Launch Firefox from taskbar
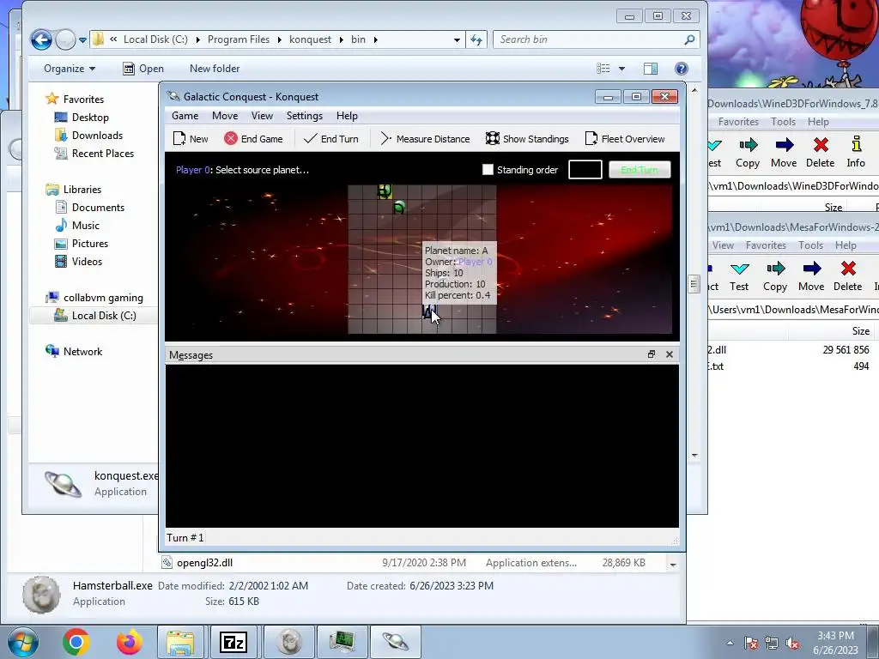Screen dimensions: 879x659 [x=129, y=642]
